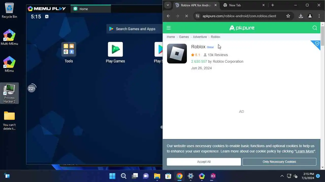Stop loading the page in Chrome
Viewport: 325px width, 182px height.
(x=187, y=16)
